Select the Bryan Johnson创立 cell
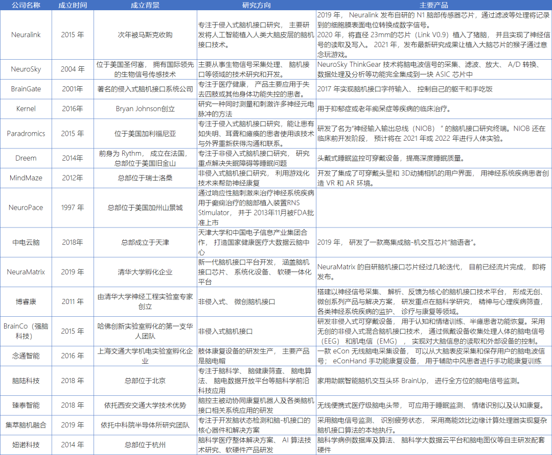Viewport: 552px width, 455px height. tap(145, 109)
